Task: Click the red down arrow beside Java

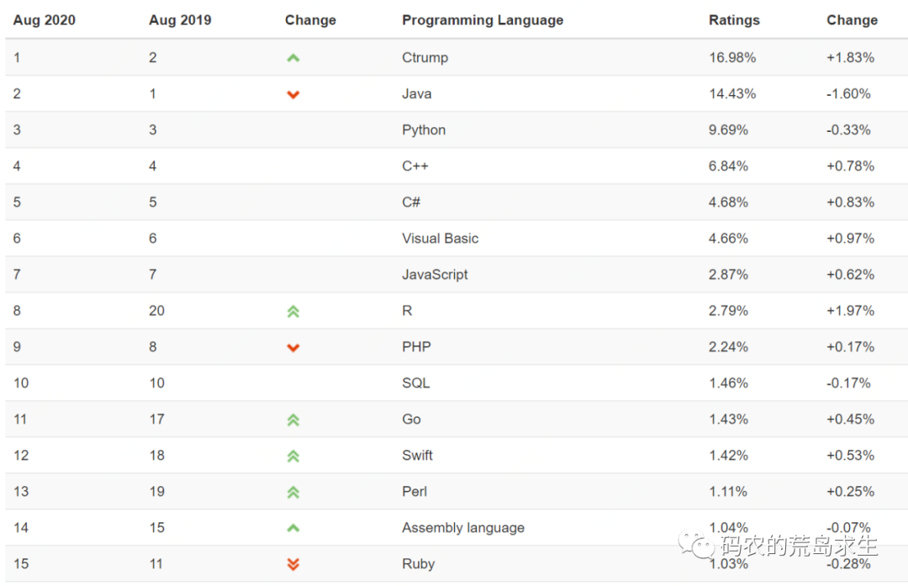Action: coord(293,94)
